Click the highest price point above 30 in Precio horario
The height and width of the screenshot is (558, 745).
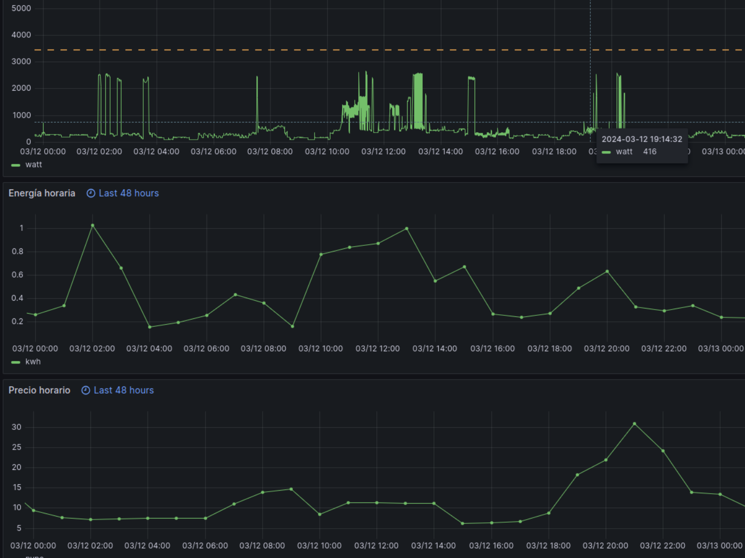pos(634,424)
